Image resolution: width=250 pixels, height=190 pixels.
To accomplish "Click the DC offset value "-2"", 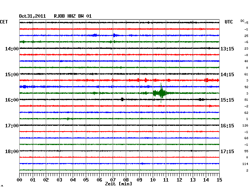I will tap(246, 106).
